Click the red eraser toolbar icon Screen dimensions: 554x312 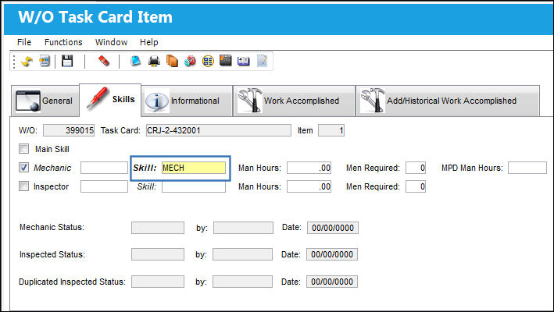[103, 61]
